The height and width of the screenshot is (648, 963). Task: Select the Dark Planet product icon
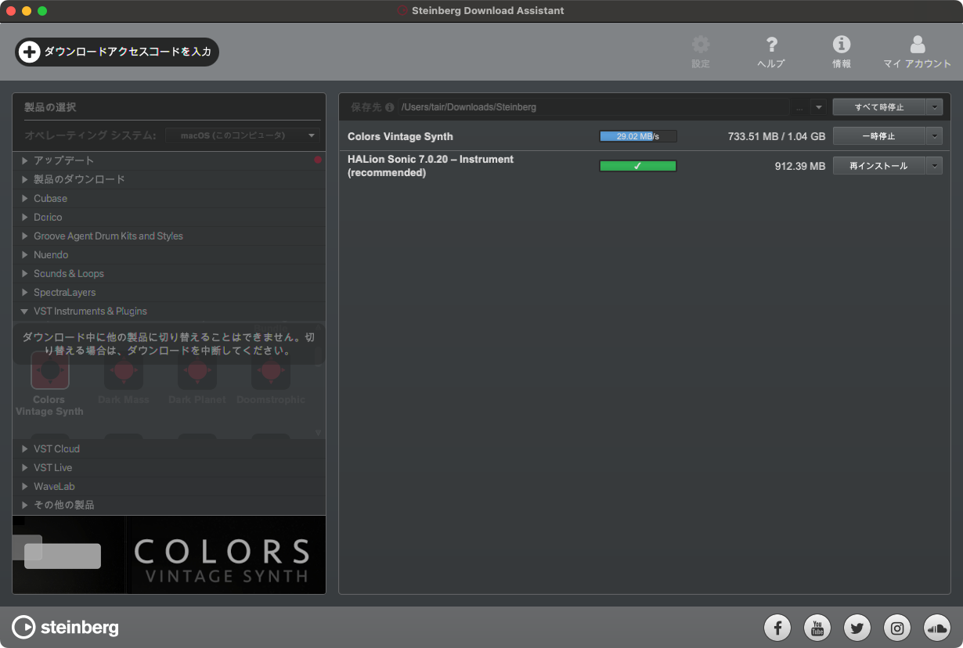197,371
